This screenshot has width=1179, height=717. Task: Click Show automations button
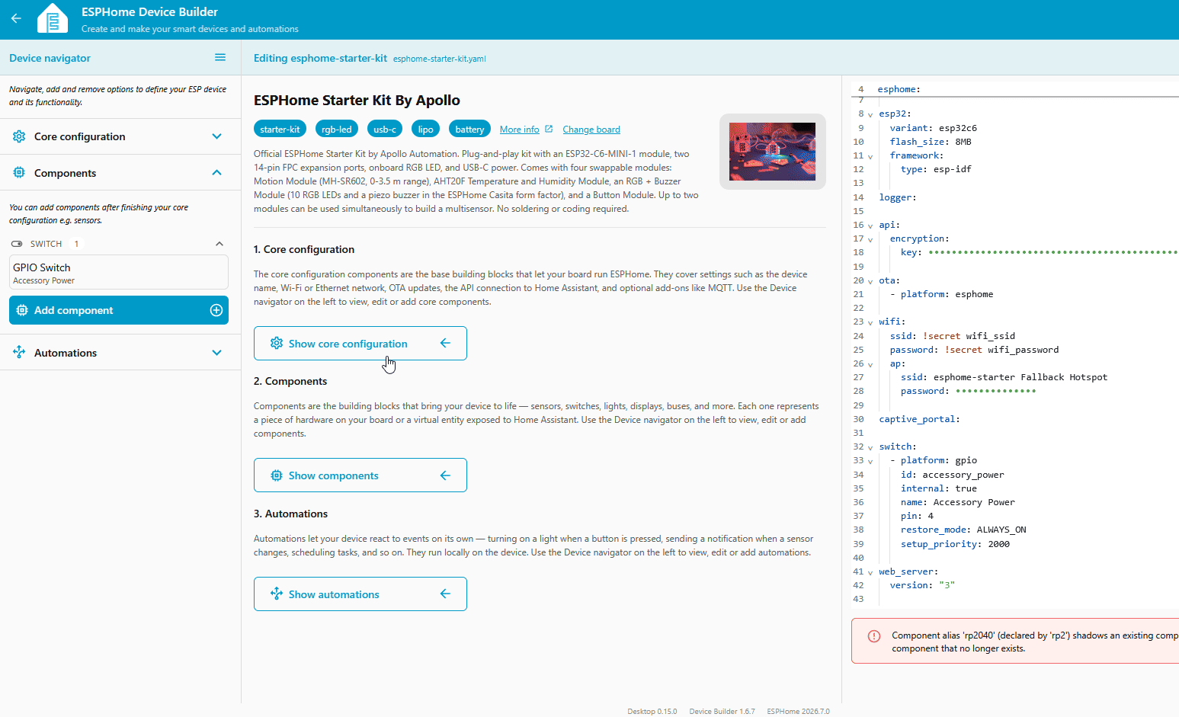360,594
